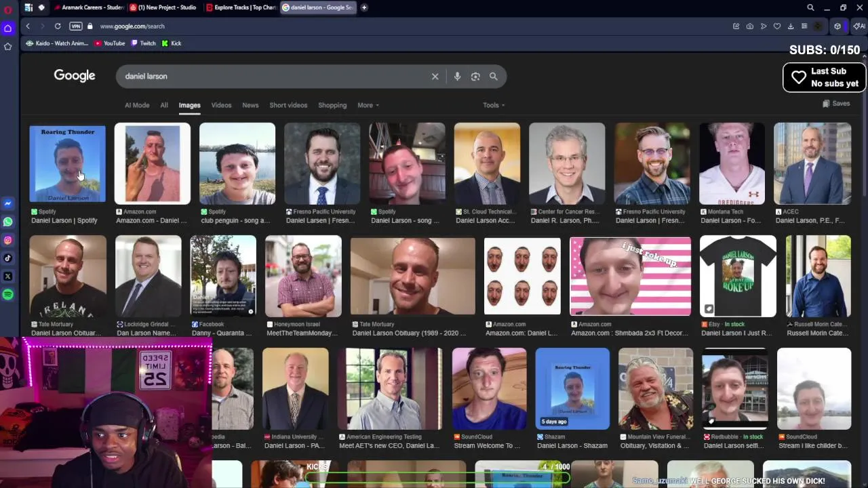
Task: Clear the search box with the X
Action: [x=435, y=77]
